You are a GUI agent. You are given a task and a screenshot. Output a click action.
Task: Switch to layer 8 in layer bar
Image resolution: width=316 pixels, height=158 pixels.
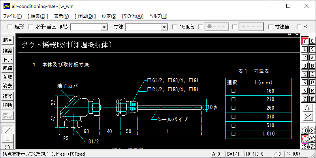pos(312,41)
